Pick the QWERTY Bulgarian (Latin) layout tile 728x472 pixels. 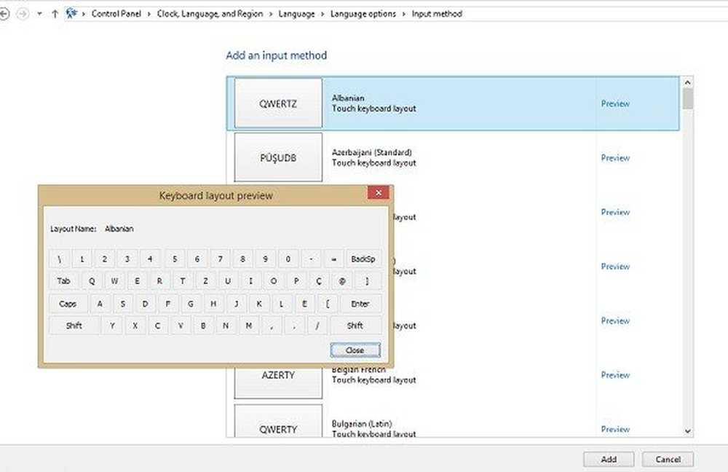click(278, 429)
